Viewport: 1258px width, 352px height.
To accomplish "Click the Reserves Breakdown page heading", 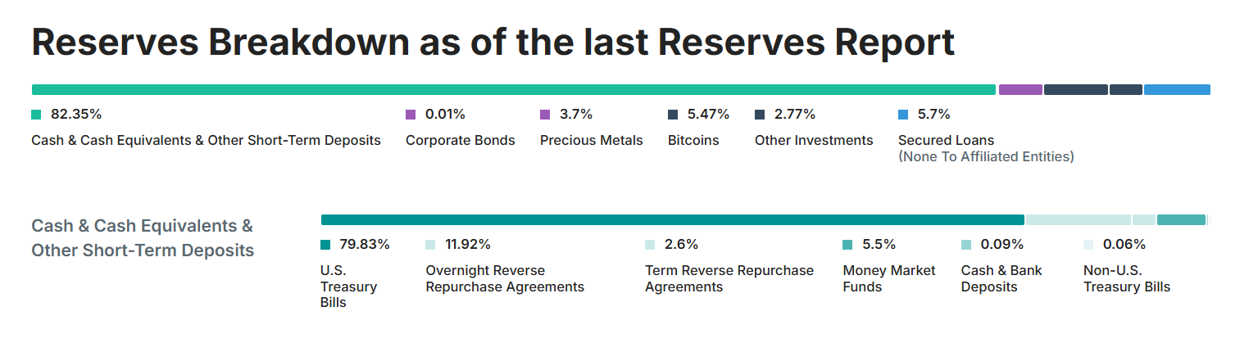I will [x=493, y=43].
